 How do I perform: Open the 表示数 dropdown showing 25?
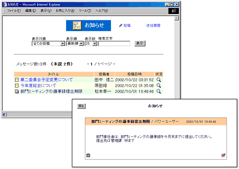click(91, 44)
